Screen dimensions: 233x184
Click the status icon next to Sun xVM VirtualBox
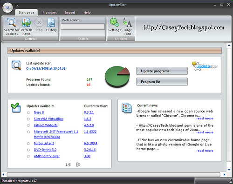pyautogui.click(x=28, y=119)
